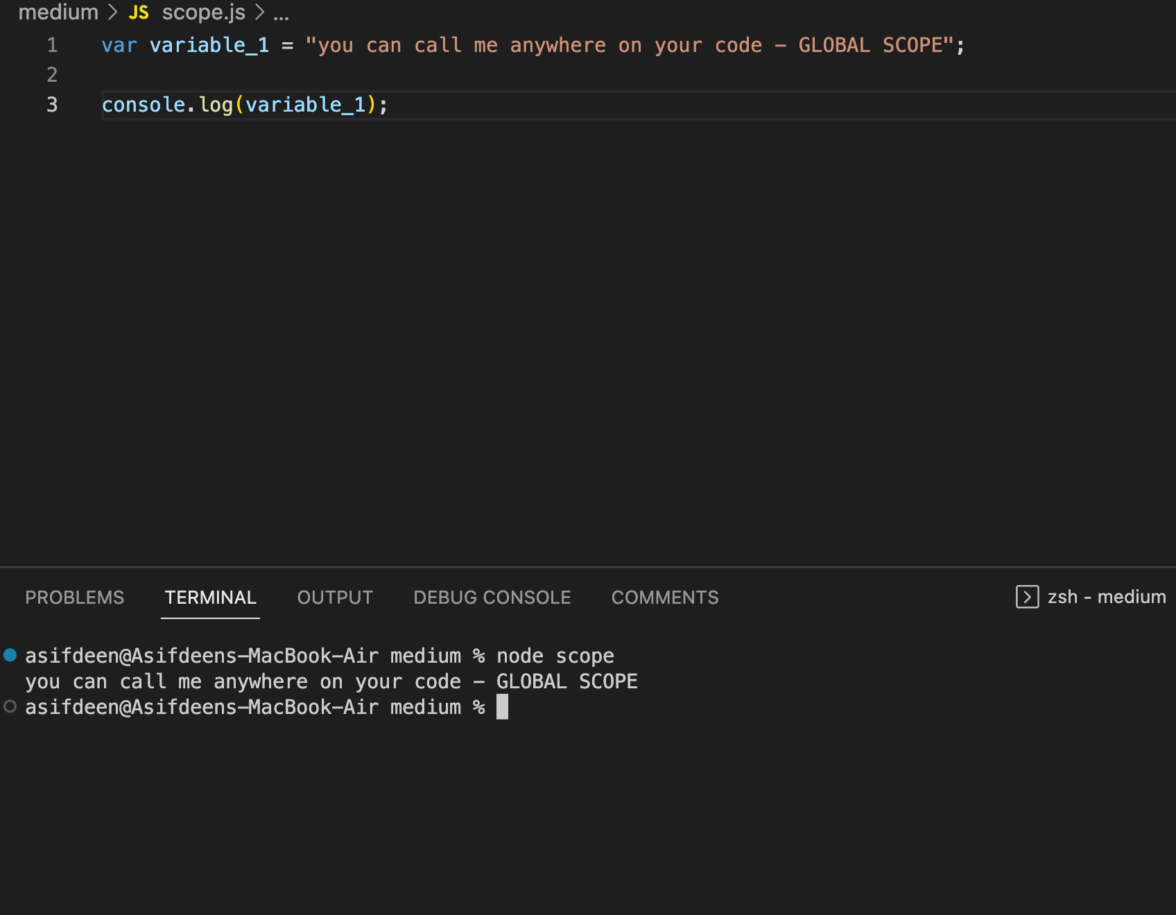Image resolution: width=1176 pixels, height=915 pixels.
Task: Click variable_1 declaration on line 1
Action: [x=209, y=45]
